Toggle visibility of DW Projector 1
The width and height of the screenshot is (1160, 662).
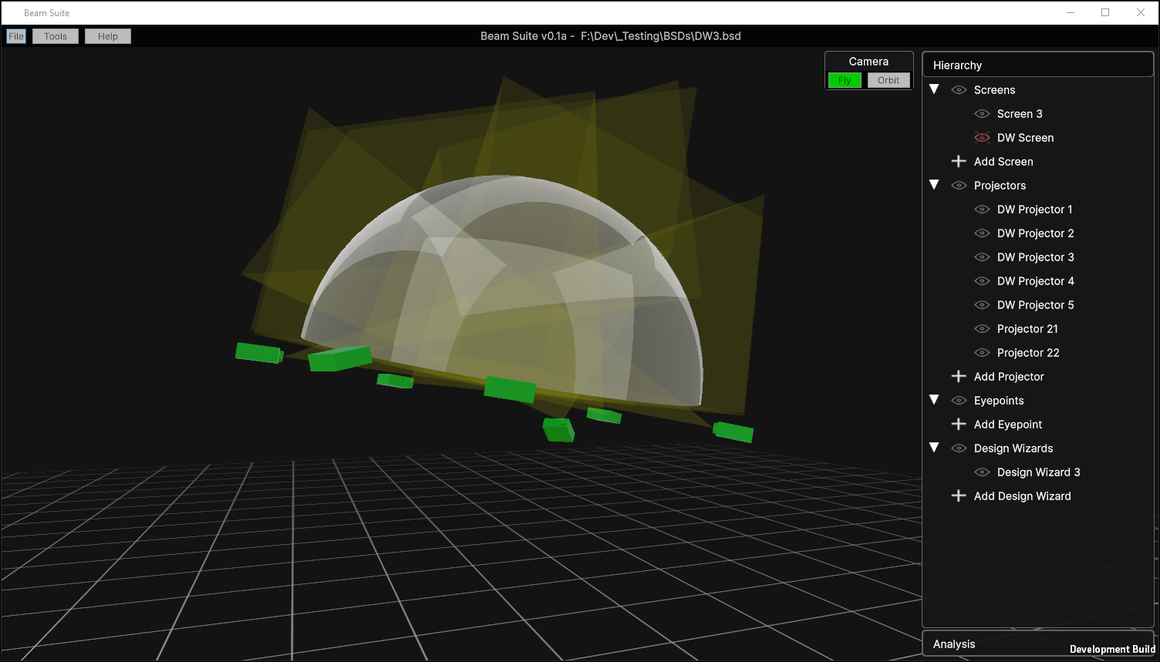click(982, 209)
